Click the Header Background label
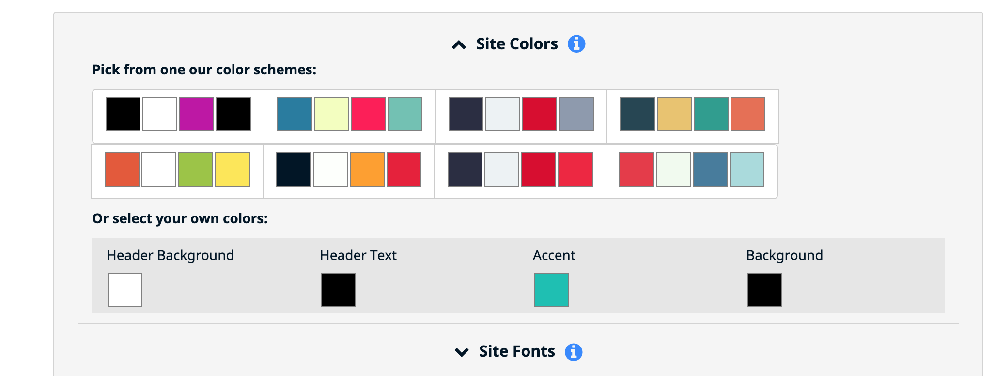 pyautogui.click(x=171, y=255)
